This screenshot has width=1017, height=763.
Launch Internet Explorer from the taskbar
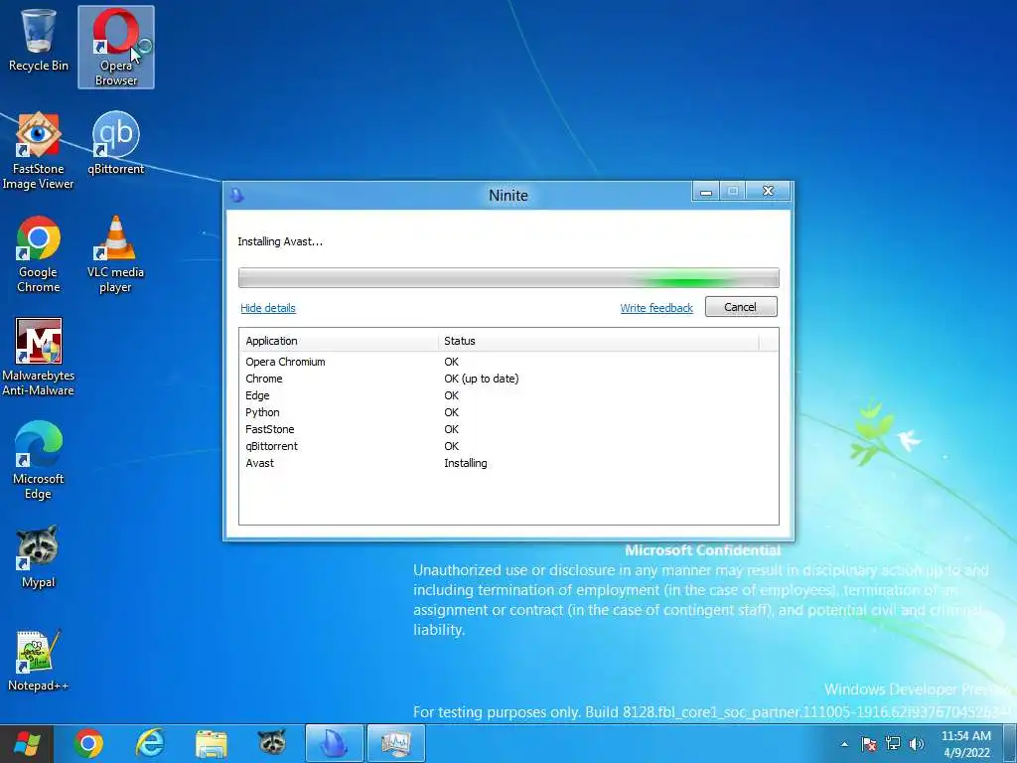[150, 743]
